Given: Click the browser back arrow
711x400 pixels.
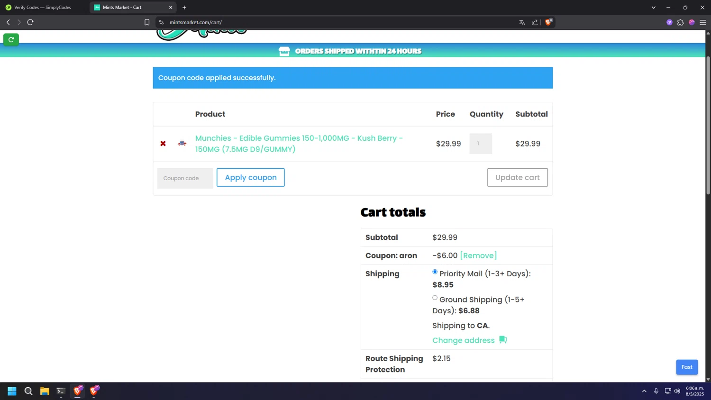Looking at the screenshot, I should tap(8, 22).
